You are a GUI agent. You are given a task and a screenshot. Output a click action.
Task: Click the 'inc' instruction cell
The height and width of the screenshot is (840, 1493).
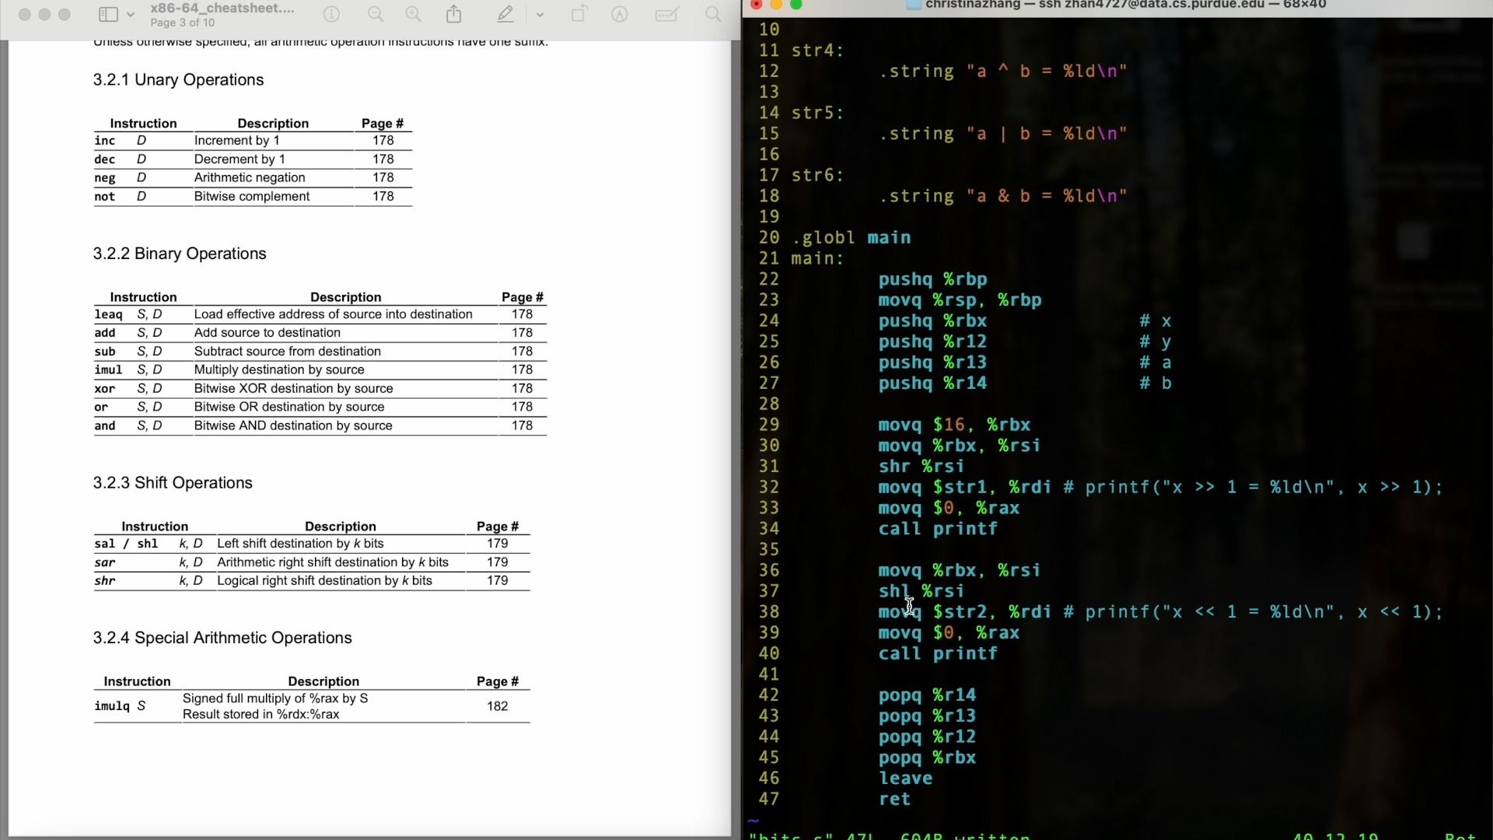tap(105, 140)
